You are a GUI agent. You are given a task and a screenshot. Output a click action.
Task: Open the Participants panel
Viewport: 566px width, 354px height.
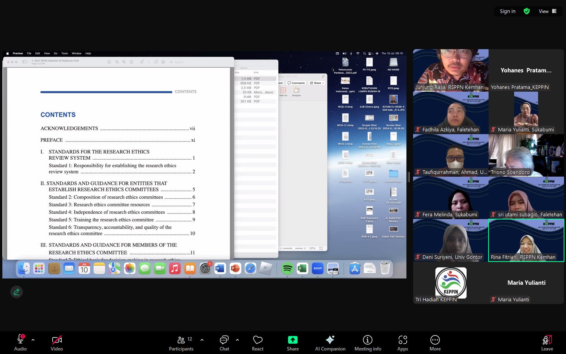click(x=181, y=342)
